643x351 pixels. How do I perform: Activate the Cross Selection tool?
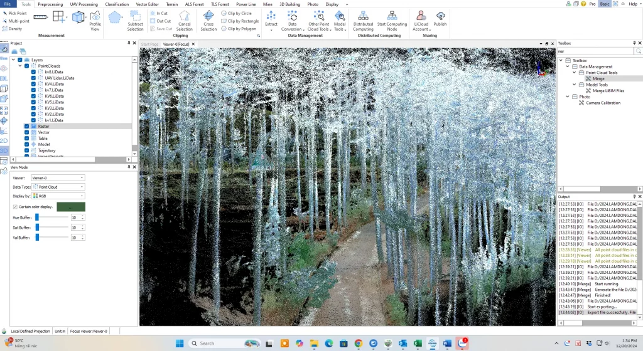click(208, 20)
